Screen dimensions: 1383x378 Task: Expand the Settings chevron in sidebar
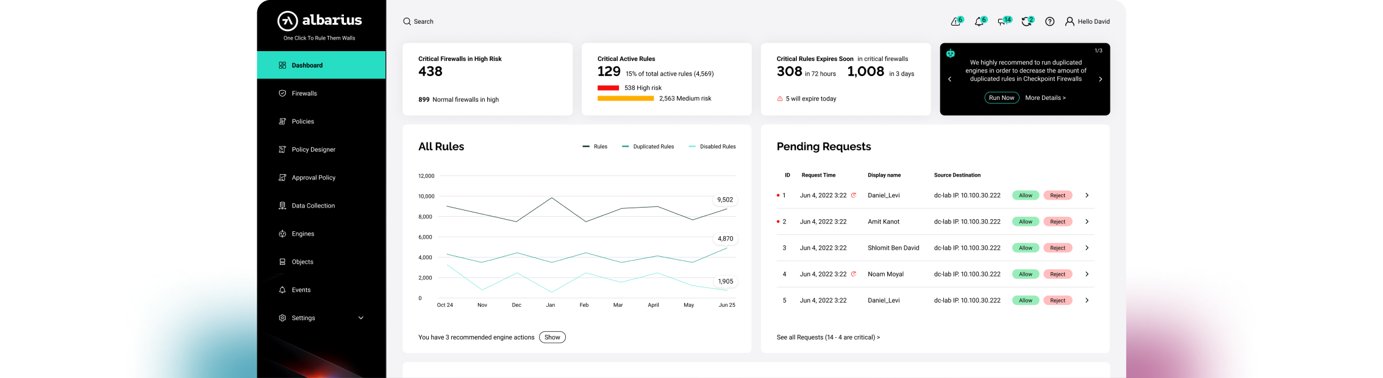[361, 318]
